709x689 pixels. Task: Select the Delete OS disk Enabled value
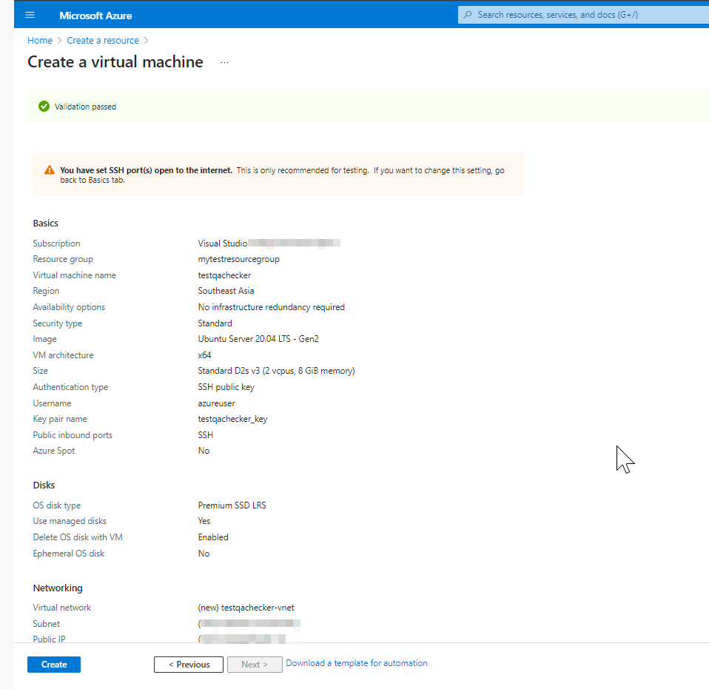click(x=213, y=537)
